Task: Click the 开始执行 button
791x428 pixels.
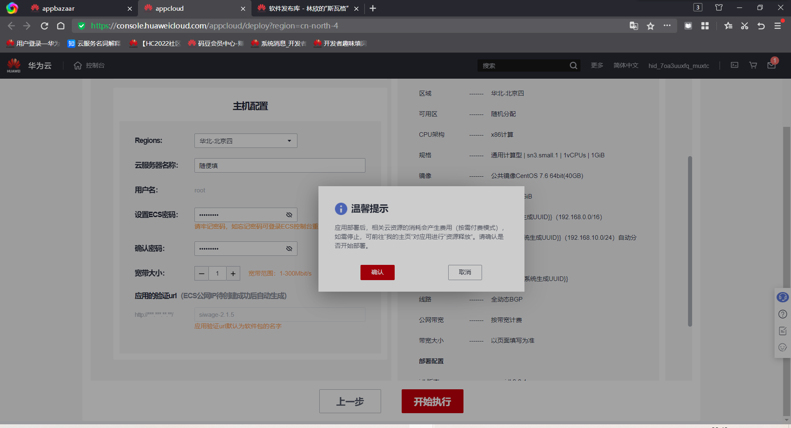Action: point(433,401)
